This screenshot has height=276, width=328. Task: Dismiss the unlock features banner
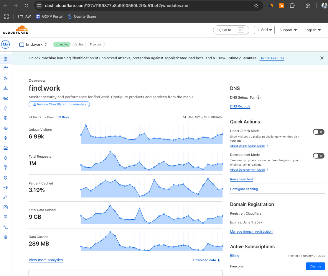322,58
